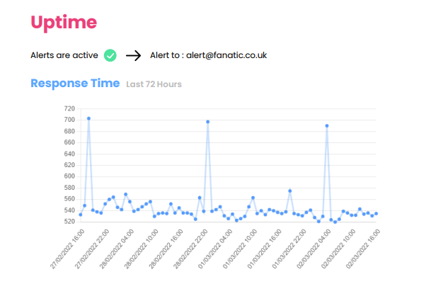This screenshot has height=289, width=431.
Task: Click the 720 y-axis value
Action: tap(69, 108)
